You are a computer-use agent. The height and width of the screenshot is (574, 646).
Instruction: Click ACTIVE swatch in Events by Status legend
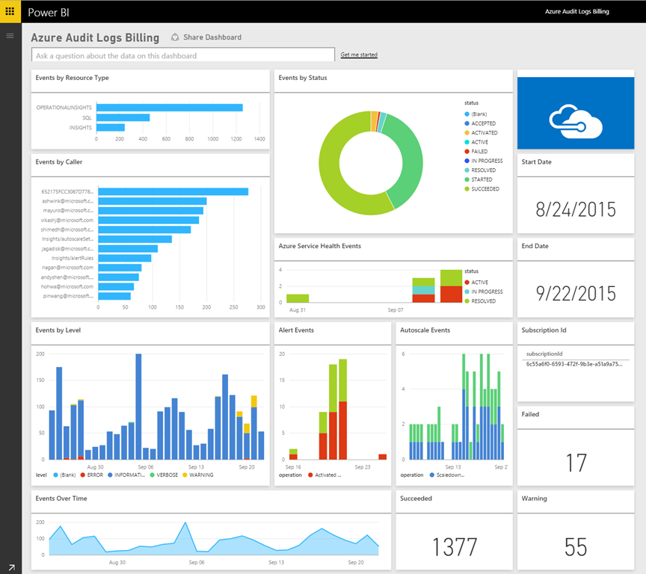coord(467,142)
